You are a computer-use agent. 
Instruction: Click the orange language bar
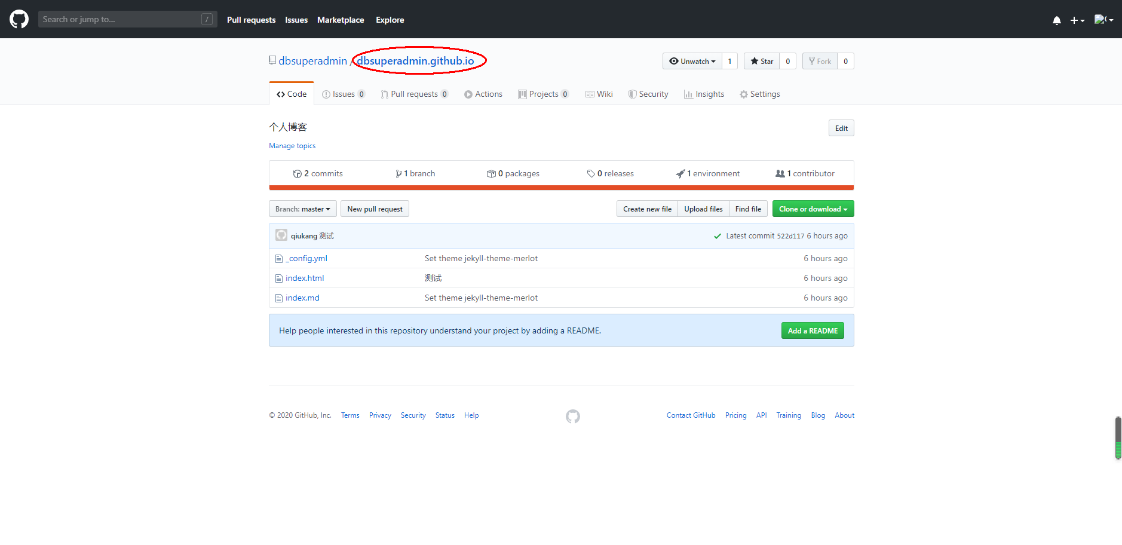tap(562, 188)
